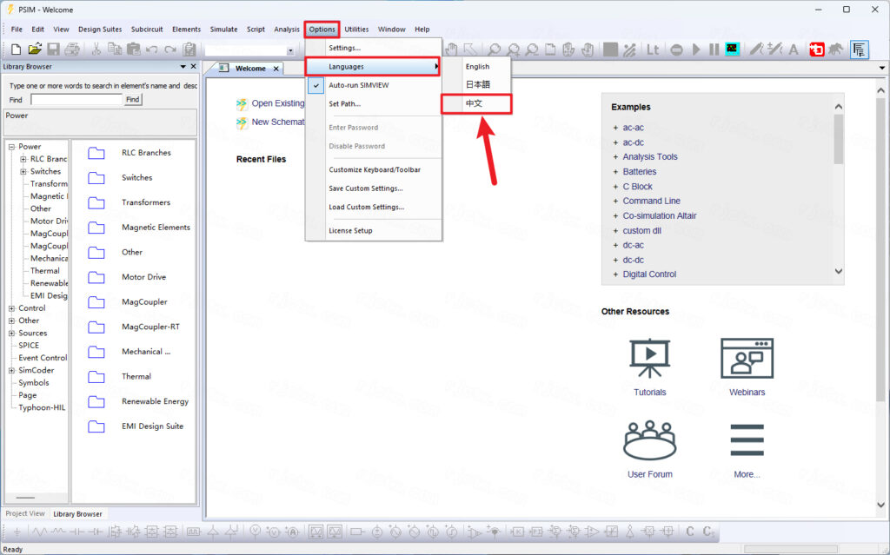Click the Open file folder icon
890x555 pixels.
35,50
